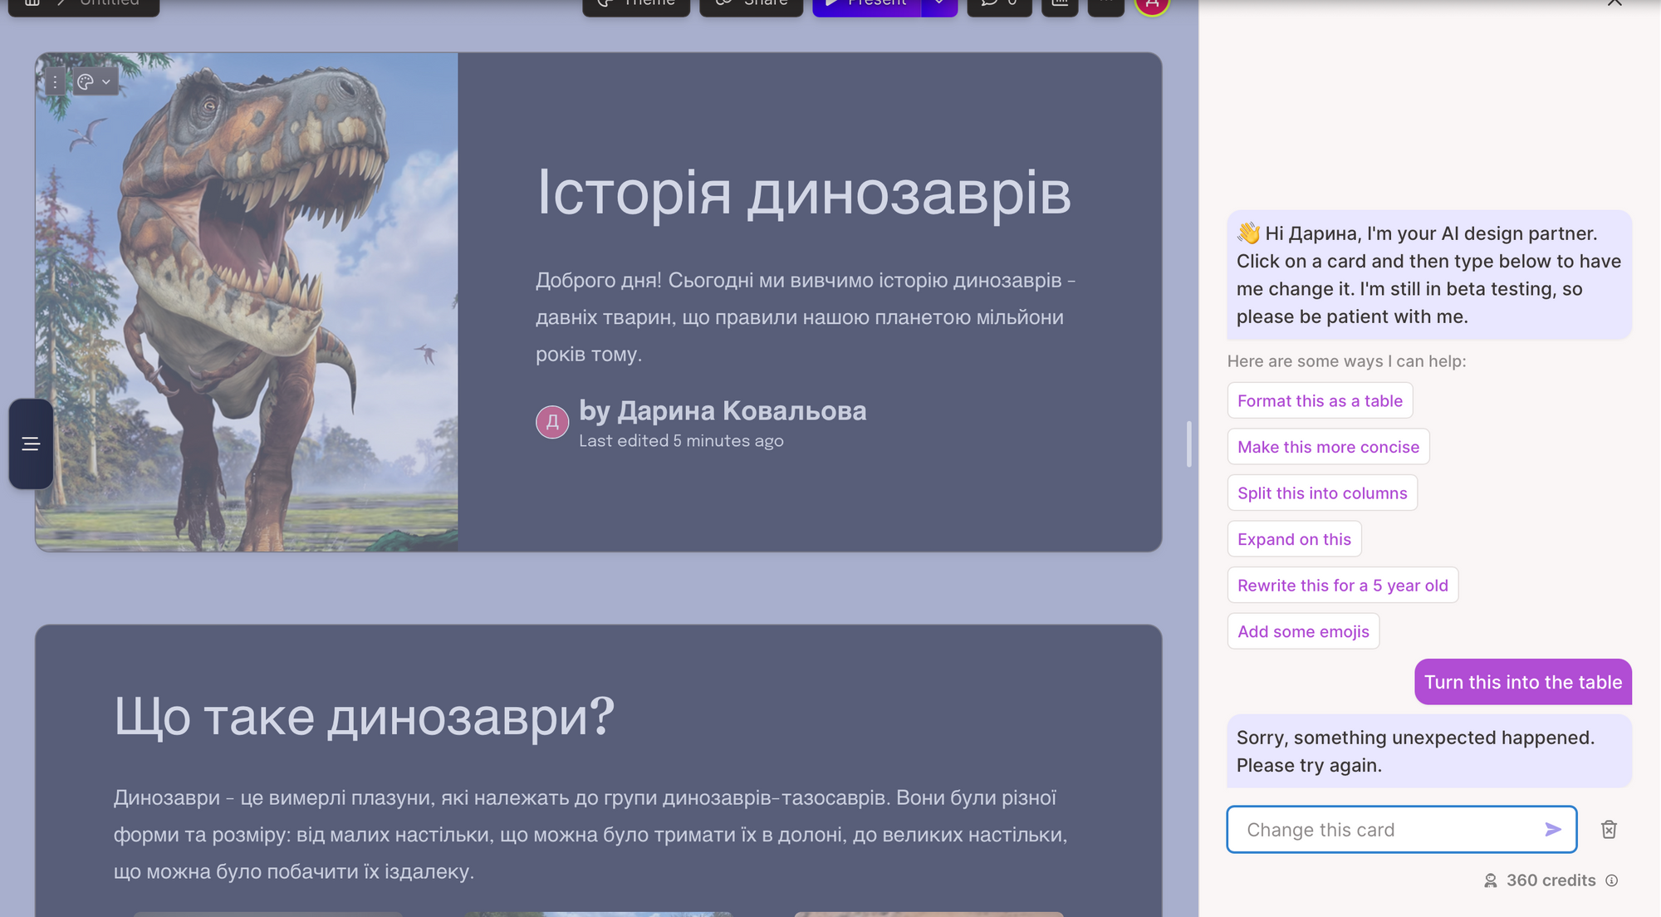Click the '360 credits' label
The width and height of the screenshot is (1661, 917).
[x=1551, y=880]
